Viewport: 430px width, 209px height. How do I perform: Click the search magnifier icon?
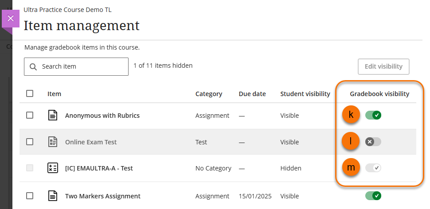tap(33, 67)
